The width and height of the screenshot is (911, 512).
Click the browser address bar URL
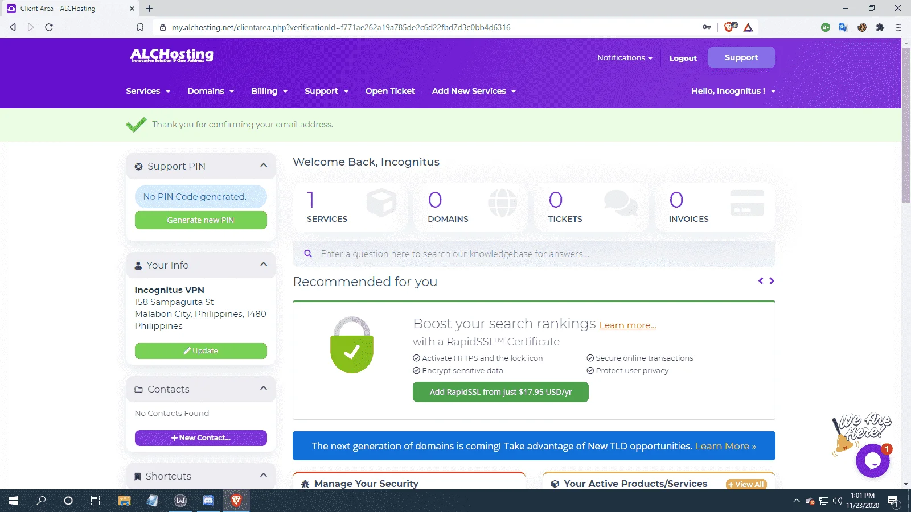[341, 27]
